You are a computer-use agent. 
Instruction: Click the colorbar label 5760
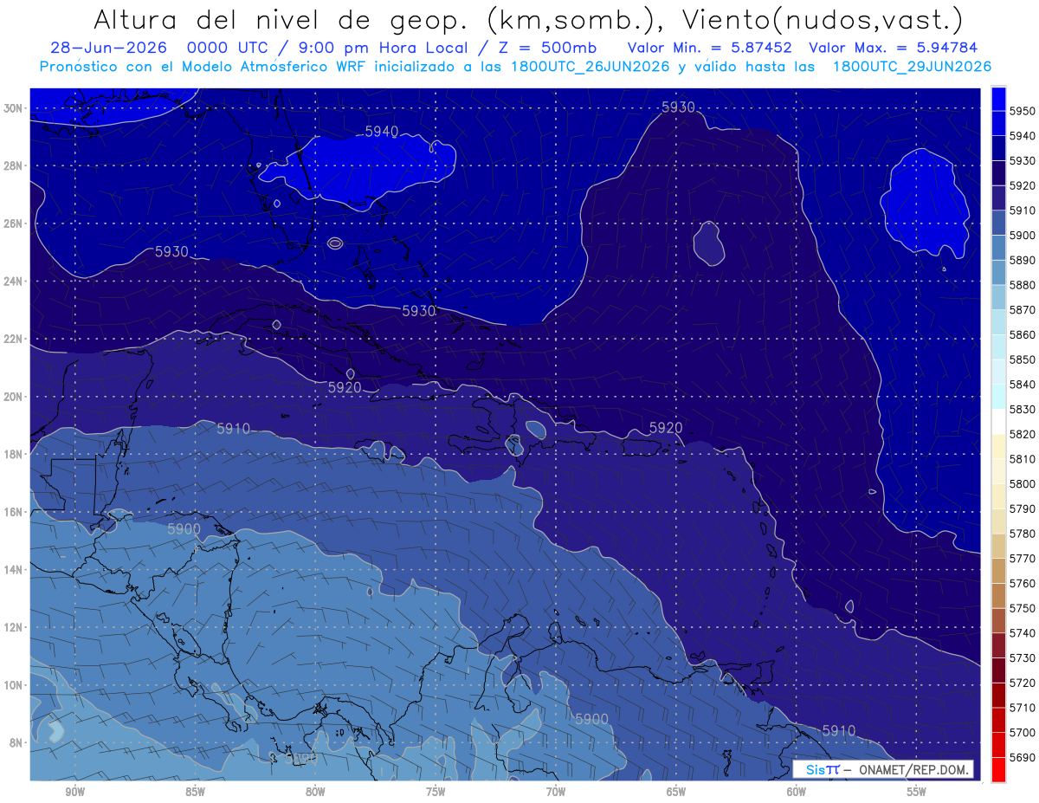tap(1022, 583)
